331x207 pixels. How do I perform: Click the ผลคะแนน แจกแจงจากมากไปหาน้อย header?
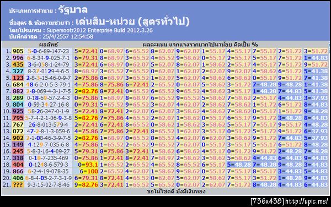click(200, 45)
